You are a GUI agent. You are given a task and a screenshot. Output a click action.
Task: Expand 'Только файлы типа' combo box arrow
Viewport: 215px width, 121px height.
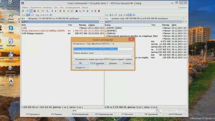point(132,56)
